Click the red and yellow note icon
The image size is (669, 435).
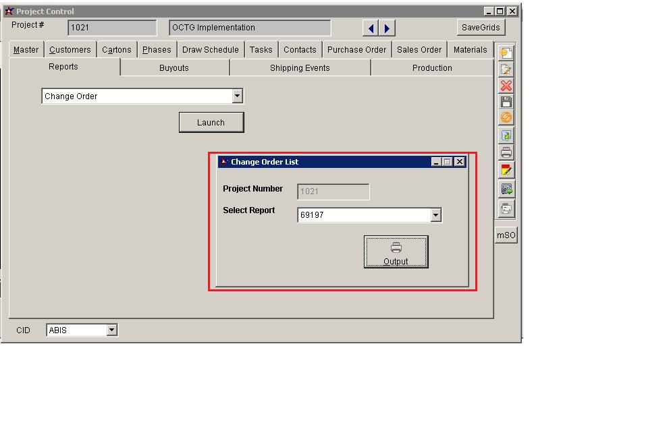click(506, 170)
